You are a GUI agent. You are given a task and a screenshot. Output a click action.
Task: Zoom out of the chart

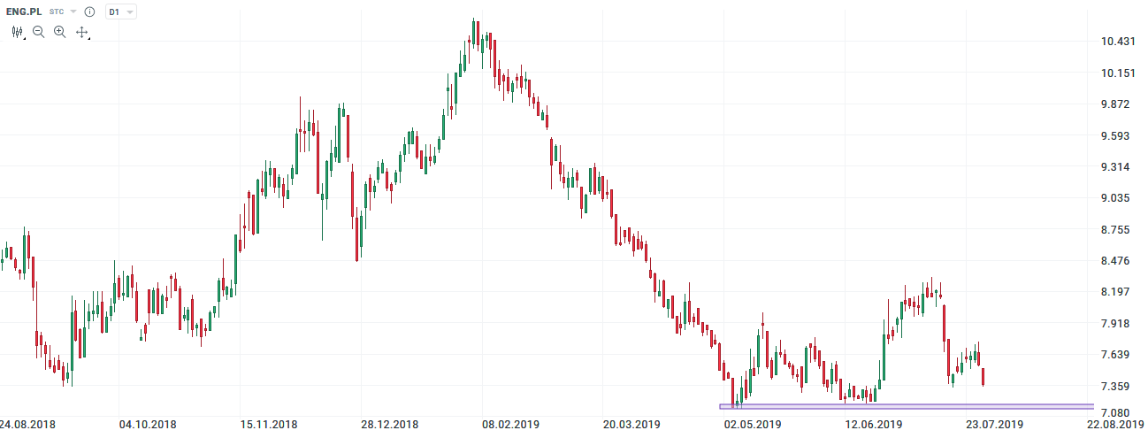(x=38, y=32)
